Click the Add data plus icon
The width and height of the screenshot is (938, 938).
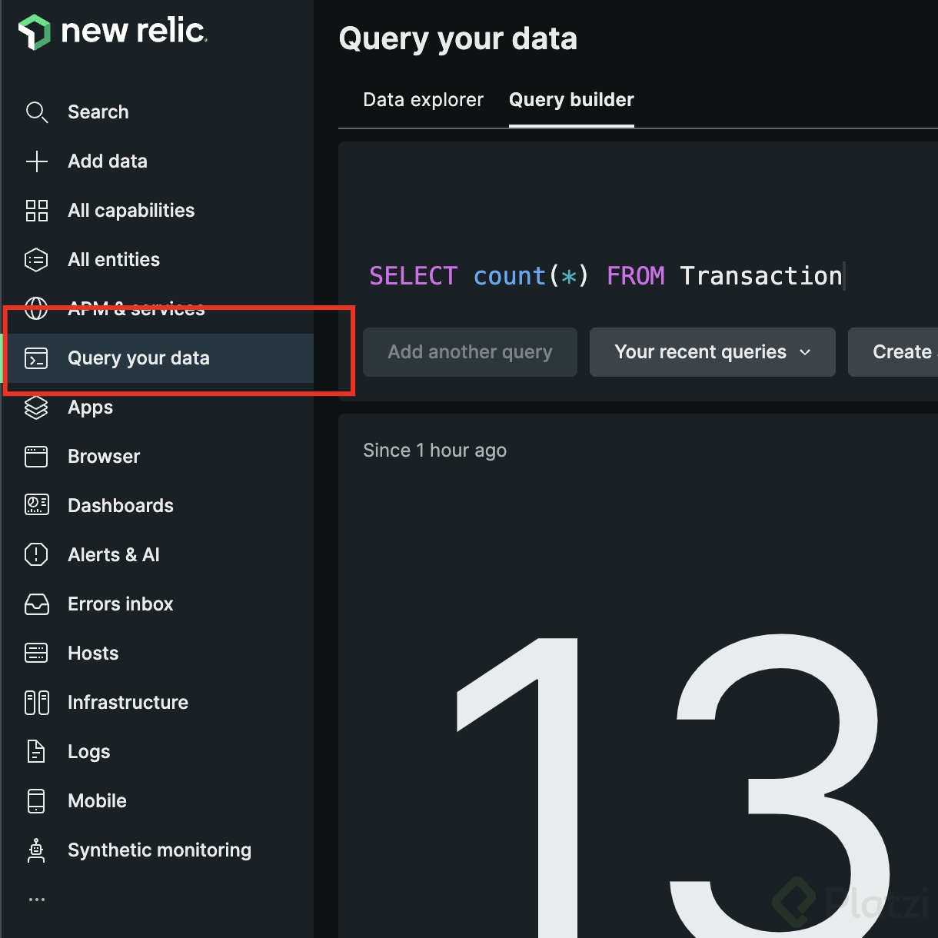point(36,161)
